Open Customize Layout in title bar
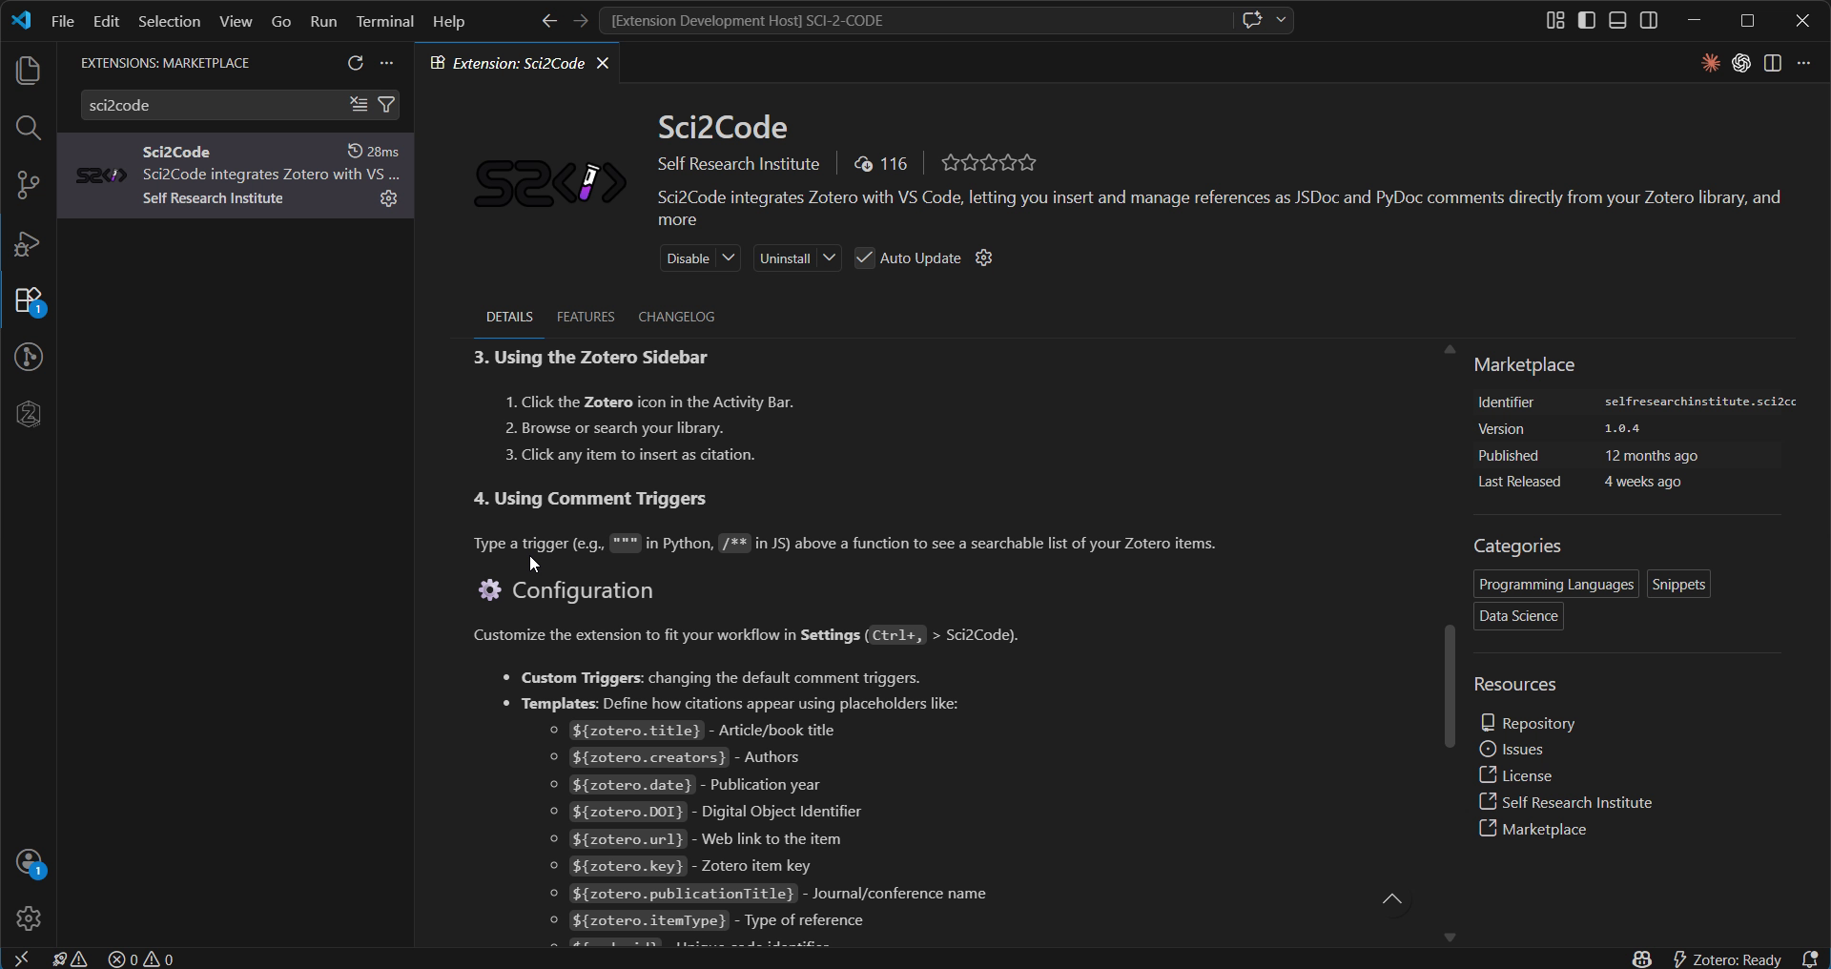The width and height of the screenshot is (1831, 969). (1555, 21)
